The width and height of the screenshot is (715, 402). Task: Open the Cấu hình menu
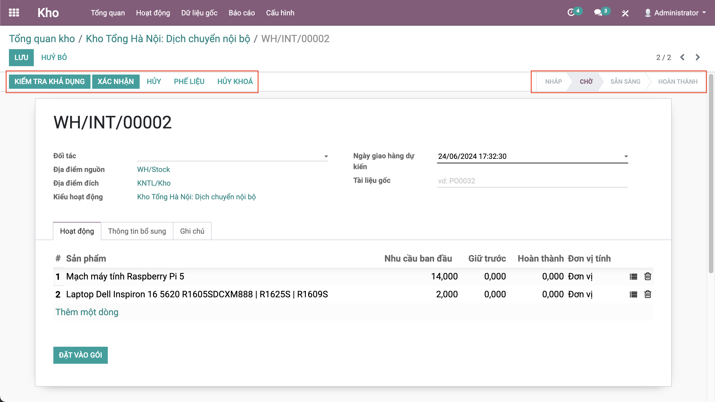[280, 13]
